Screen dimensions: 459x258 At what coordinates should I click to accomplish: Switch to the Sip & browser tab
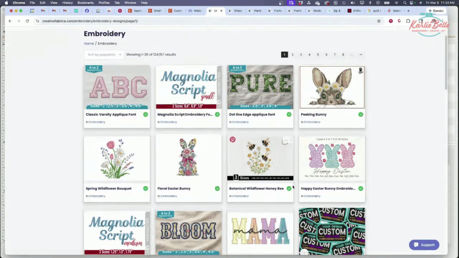(334, 11)
